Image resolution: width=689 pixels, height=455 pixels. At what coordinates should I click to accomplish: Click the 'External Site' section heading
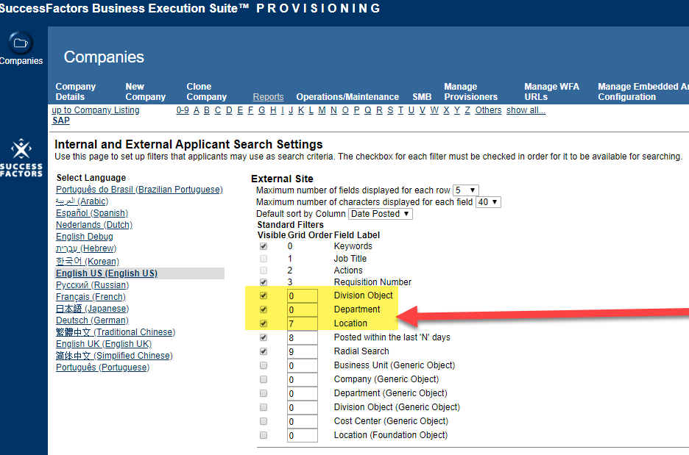282,179
